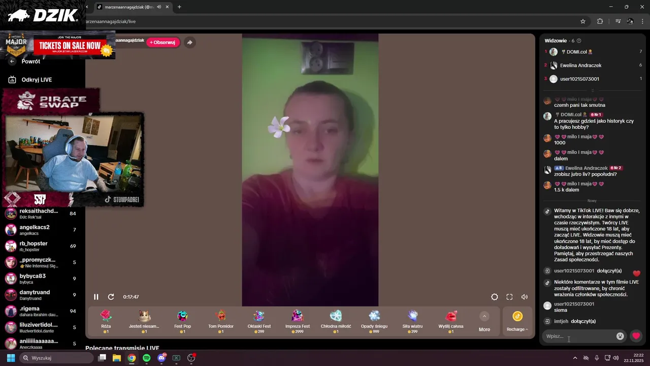Send the Impreza Fest gift
650x366 pixels.
298,321
